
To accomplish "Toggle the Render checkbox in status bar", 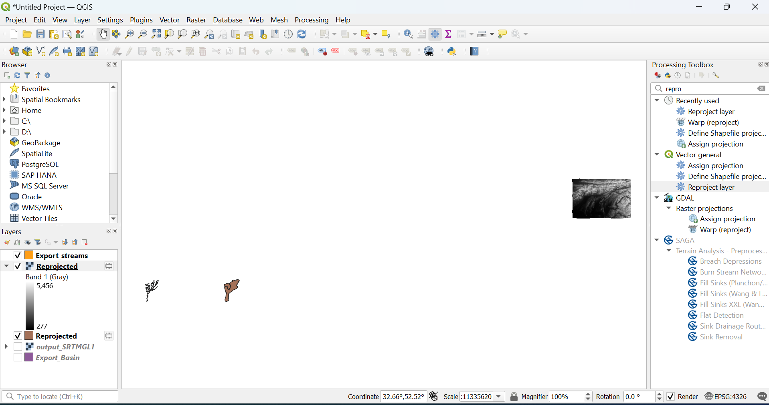I will [x=670, y=397].
